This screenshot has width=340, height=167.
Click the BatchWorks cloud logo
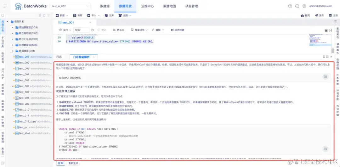pyautogui.click(x=18, y=6)
